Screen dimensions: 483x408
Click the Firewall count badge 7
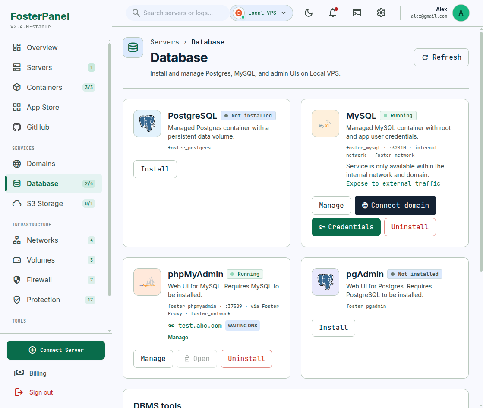point(92,280)
